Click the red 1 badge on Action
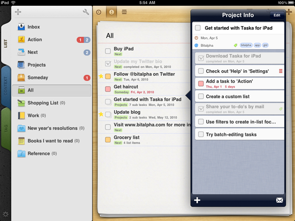Screen dimensions: 295x221 pos(80,40)
